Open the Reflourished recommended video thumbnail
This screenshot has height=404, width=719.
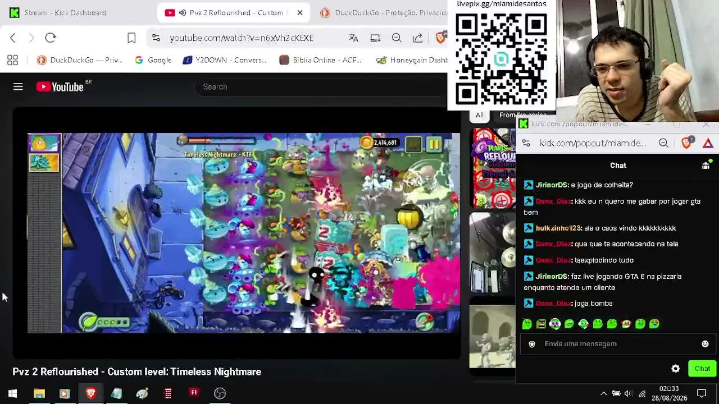tap(494, 168)
